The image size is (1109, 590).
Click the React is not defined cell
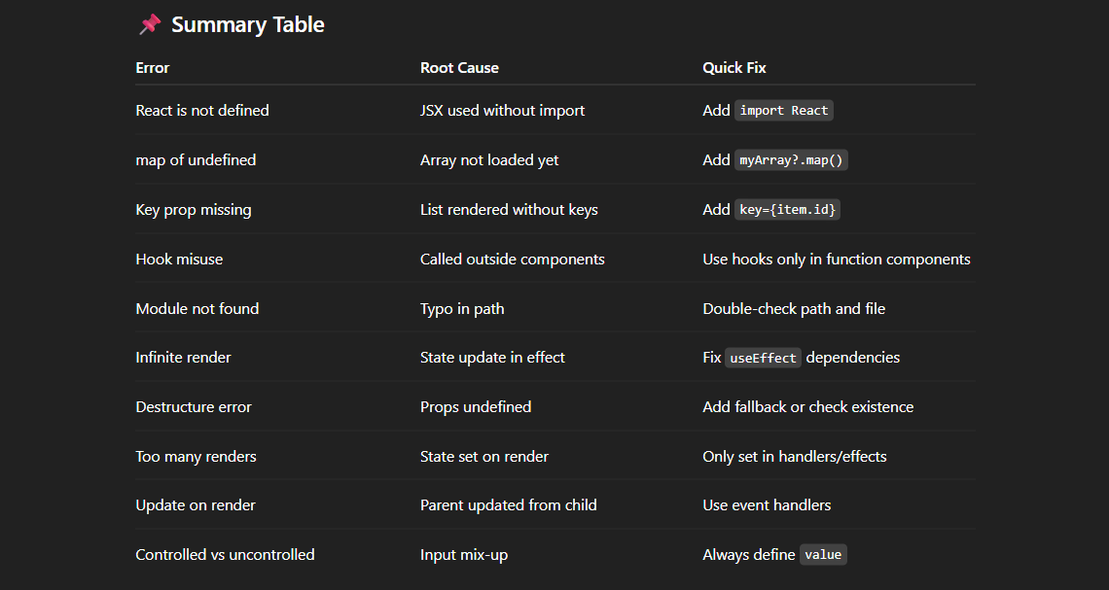coord(202,111)
